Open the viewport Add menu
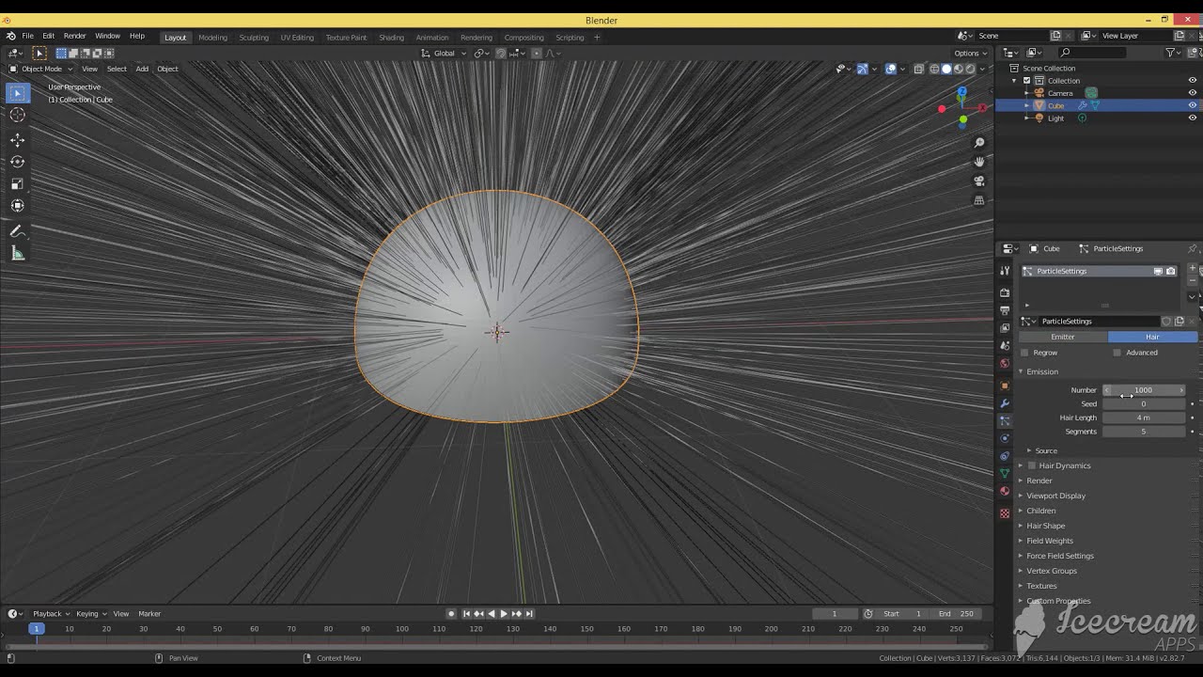This screenshot has width=1203, height=677. click(x=142, y=69)
